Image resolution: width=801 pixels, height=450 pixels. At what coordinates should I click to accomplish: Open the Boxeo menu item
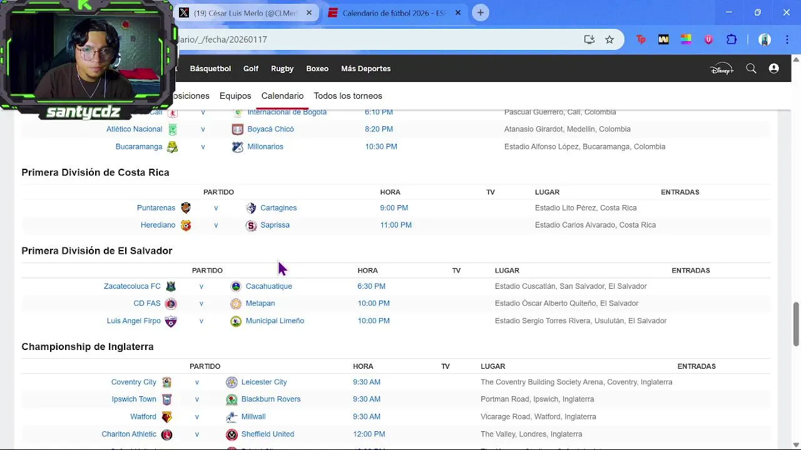[317, 69]
